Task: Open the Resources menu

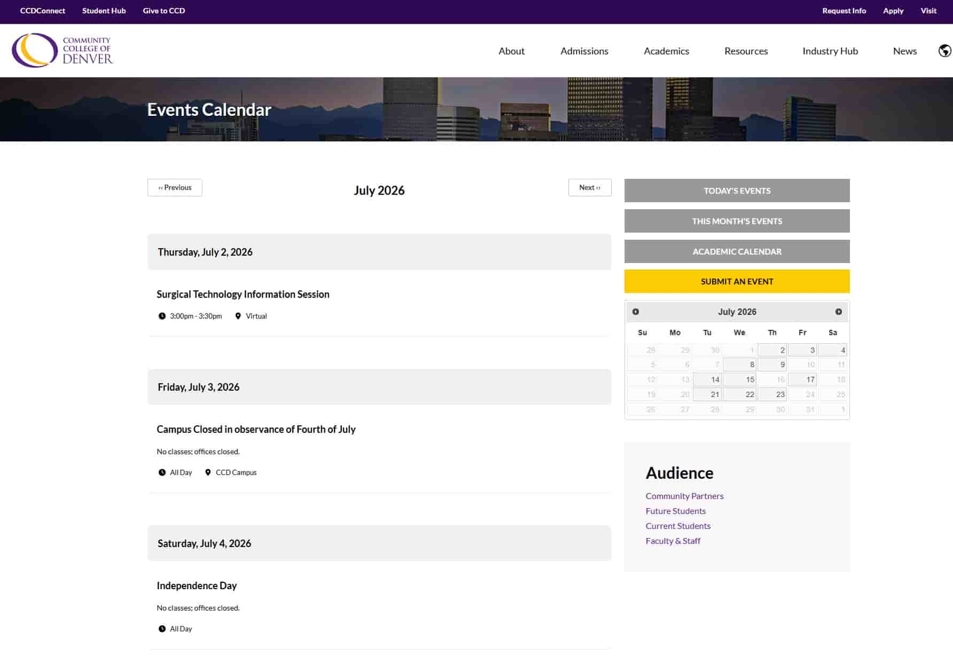Action: click(x=746, y=51)
